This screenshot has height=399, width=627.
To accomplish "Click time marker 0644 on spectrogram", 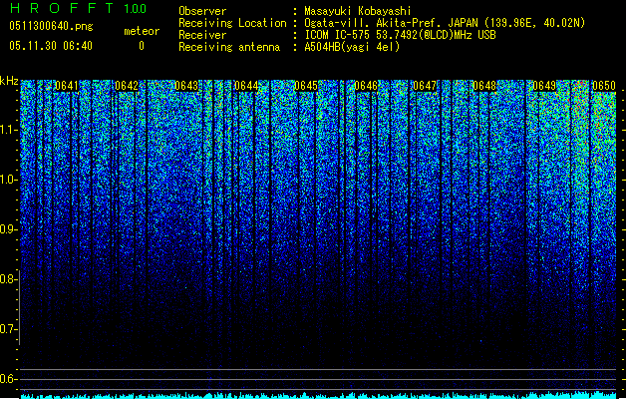I will pos(246,86).
